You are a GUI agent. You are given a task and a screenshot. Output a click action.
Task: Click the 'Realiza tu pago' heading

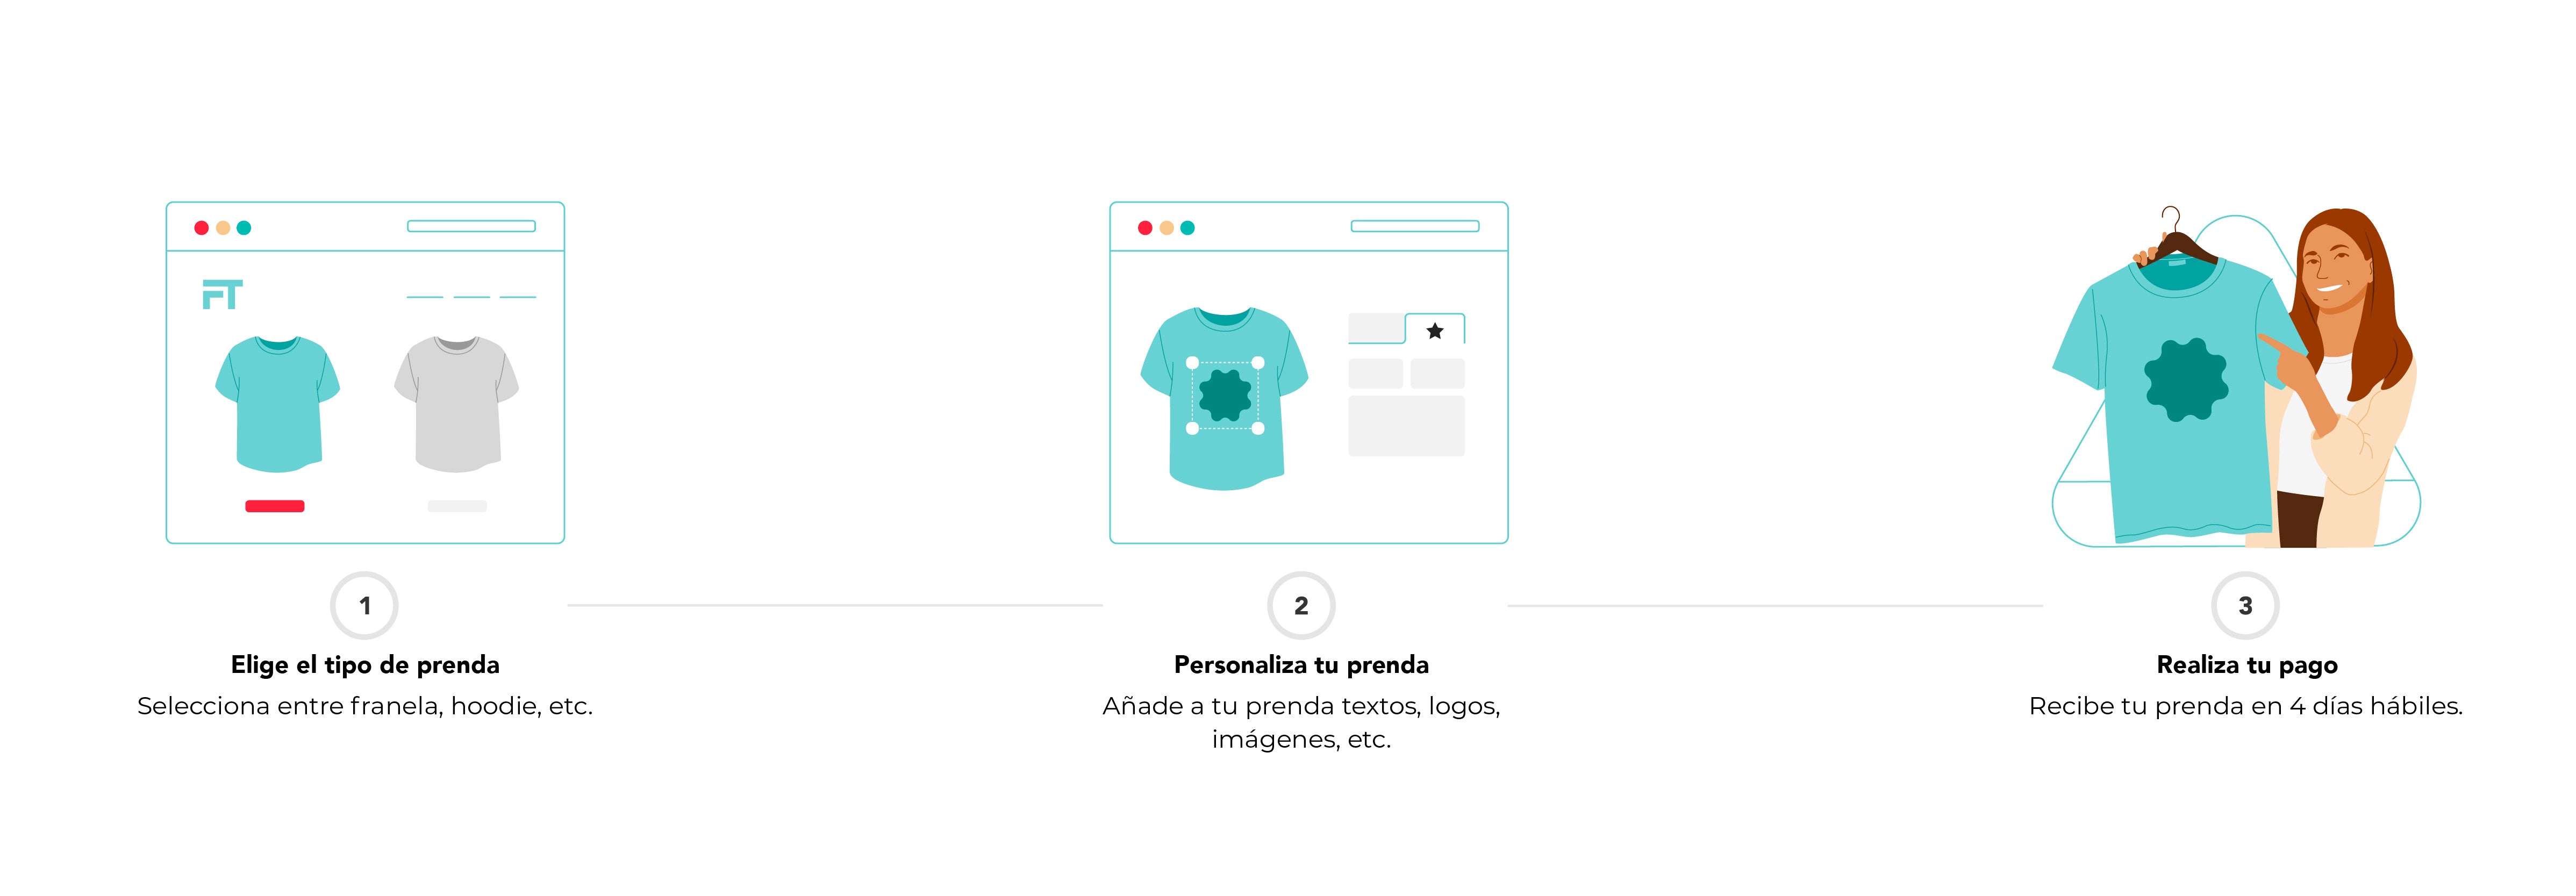(2247, 665)
